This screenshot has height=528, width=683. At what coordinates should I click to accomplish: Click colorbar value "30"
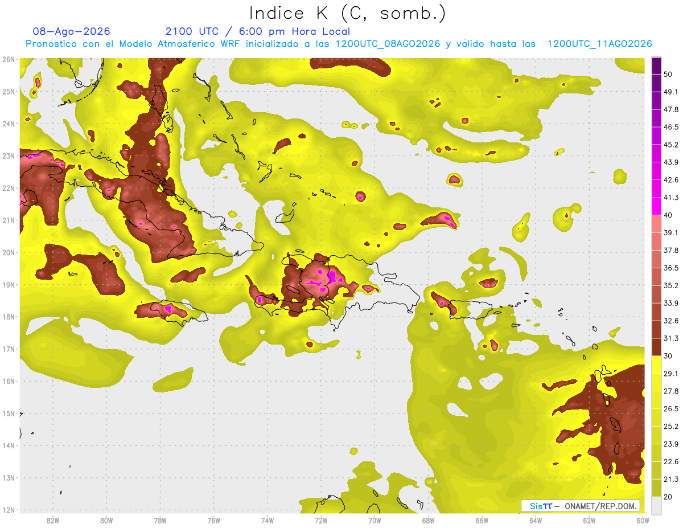(668, 356)
